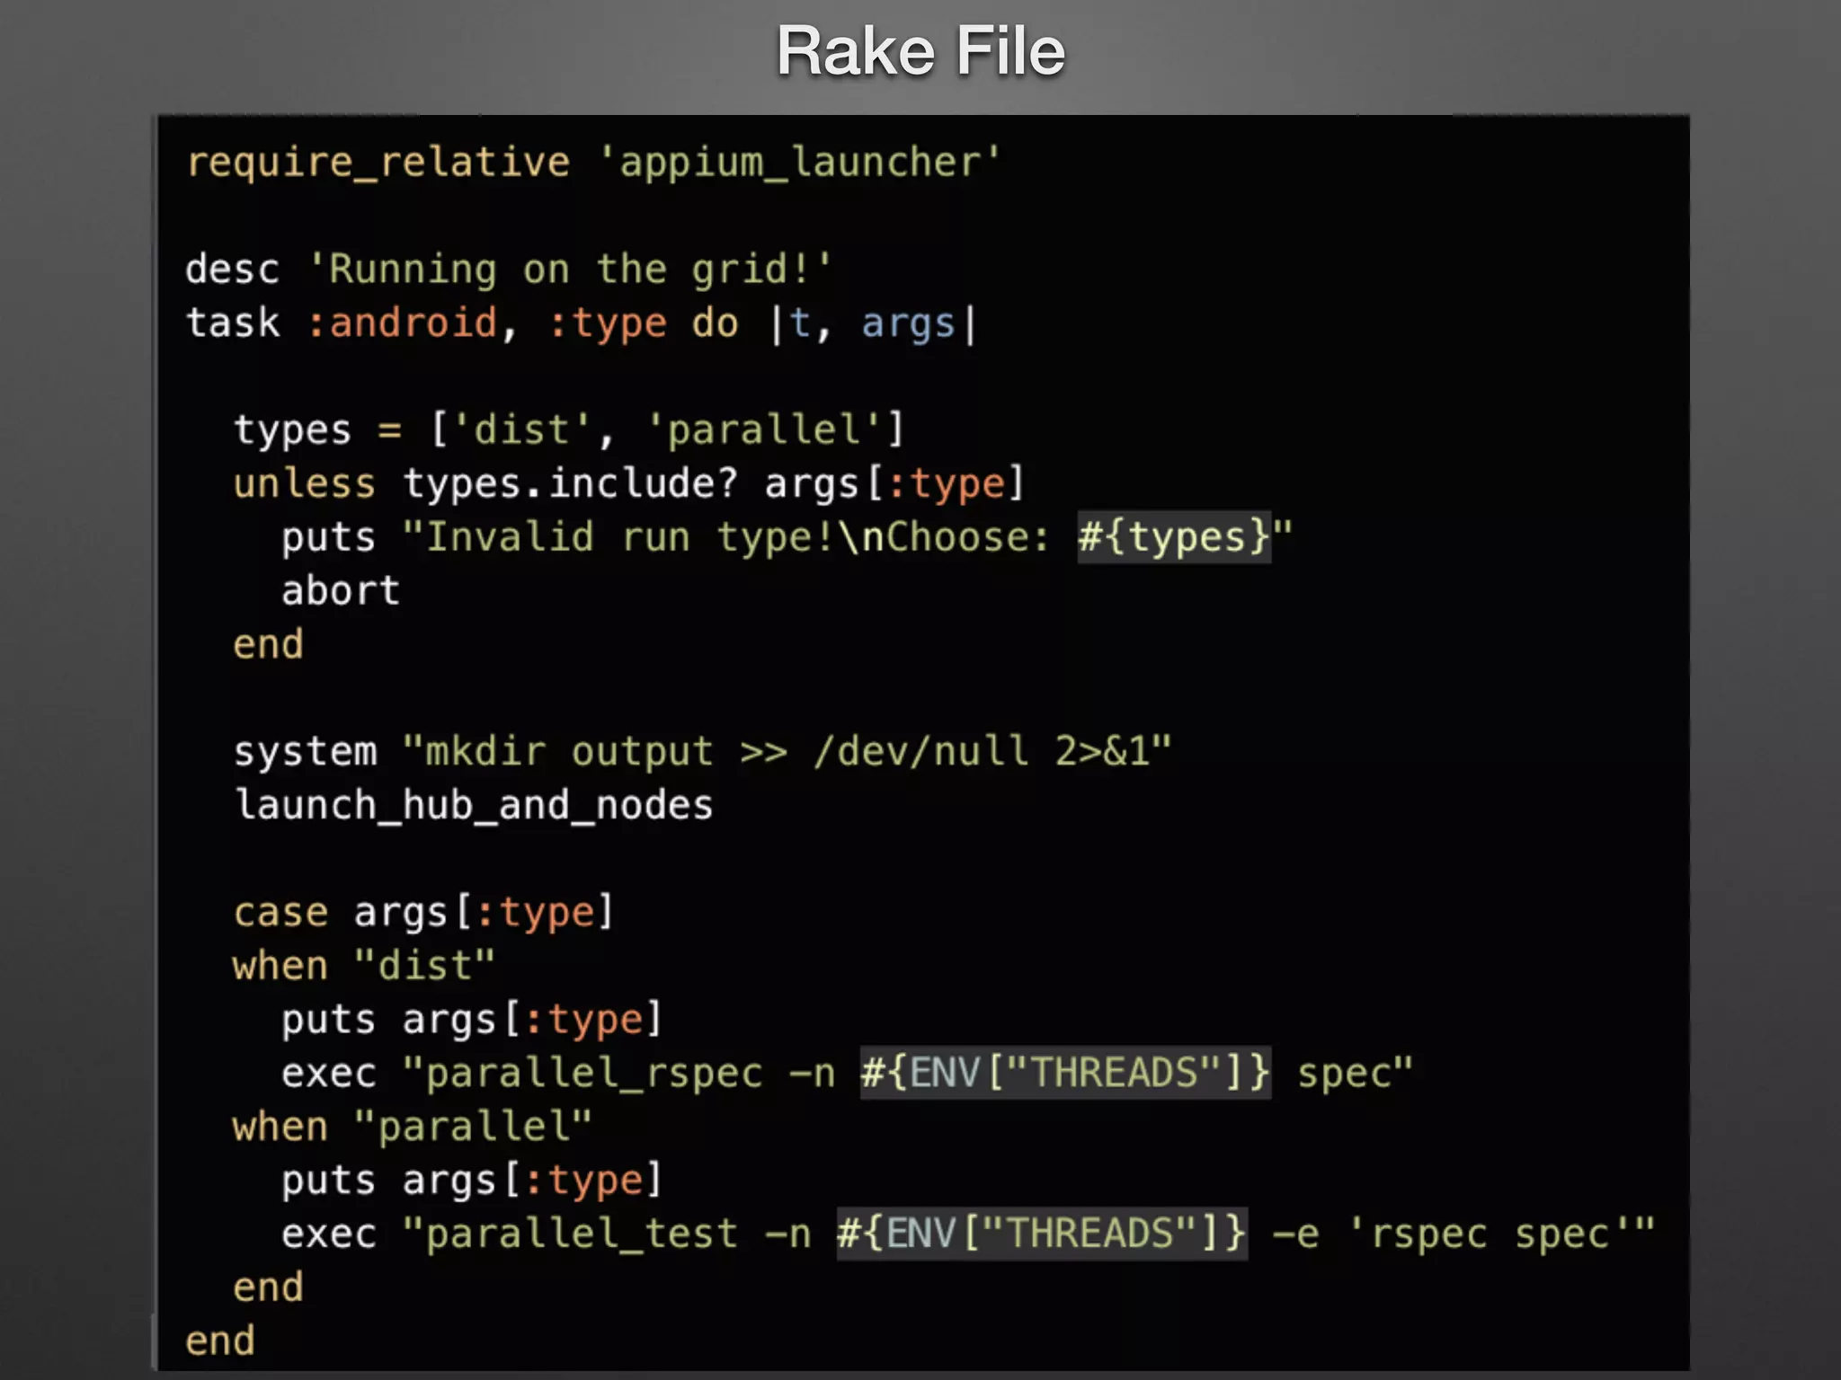The height and width of the screenshot is (1380, 1841).
Task: Click the final unindented "end" at the bottom
Action: click(220, 1341)
